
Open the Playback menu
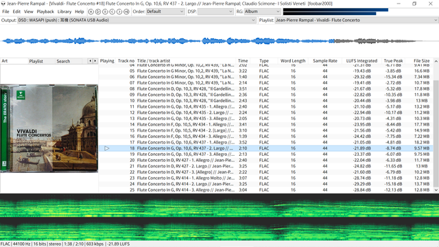(45, 12)
